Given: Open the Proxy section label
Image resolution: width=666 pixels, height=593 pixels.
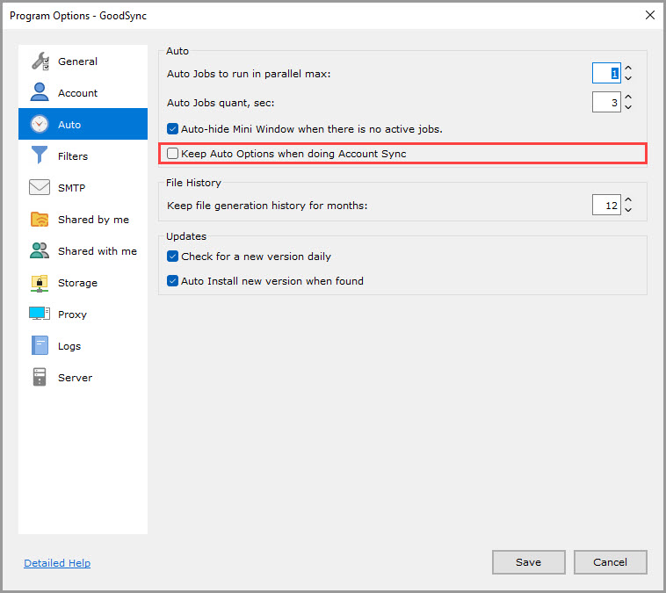Looking at the screenshot, I should click(x=72, y=315).
